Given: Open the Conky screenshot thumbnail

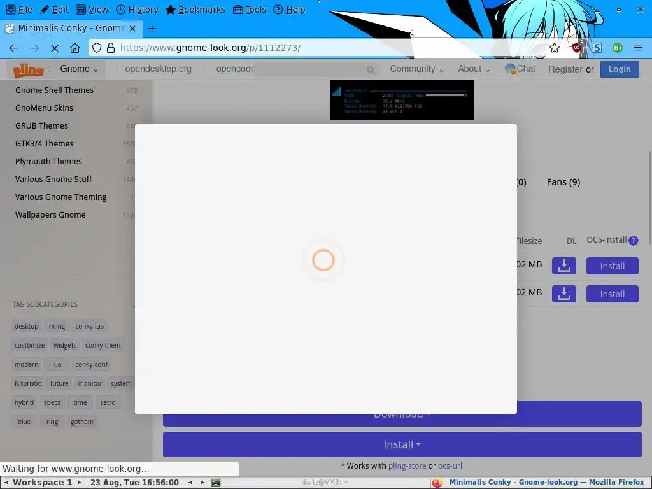Looking at the screenshot, I should pos(402,100).
